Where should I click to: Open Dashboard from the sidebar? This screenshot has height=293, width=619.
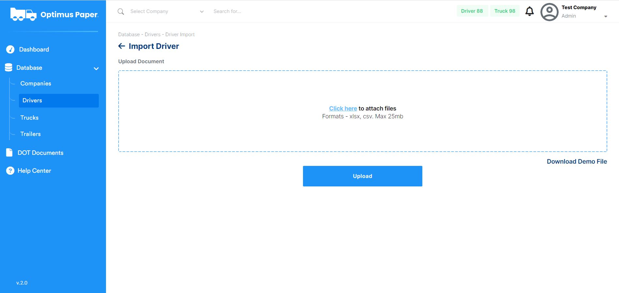34,50
